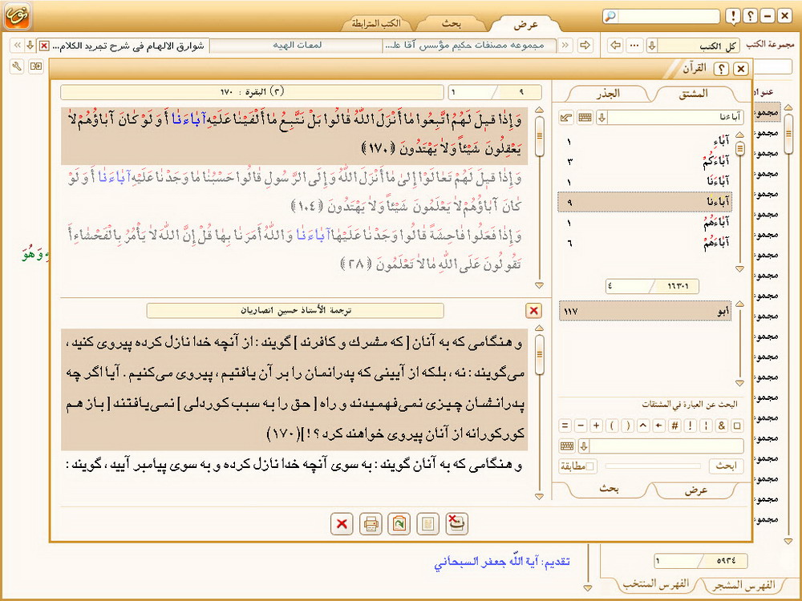Click the wrench settings icon at top left

point(16,66)
